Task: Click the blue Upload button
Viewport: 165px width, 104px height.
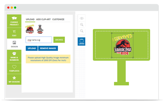Action: click(32, 48)
